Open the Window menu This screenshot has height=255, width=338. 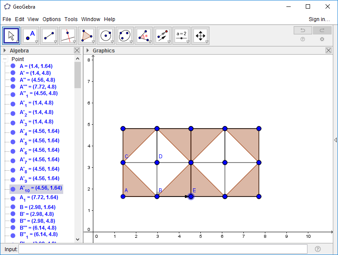point(90,19)
